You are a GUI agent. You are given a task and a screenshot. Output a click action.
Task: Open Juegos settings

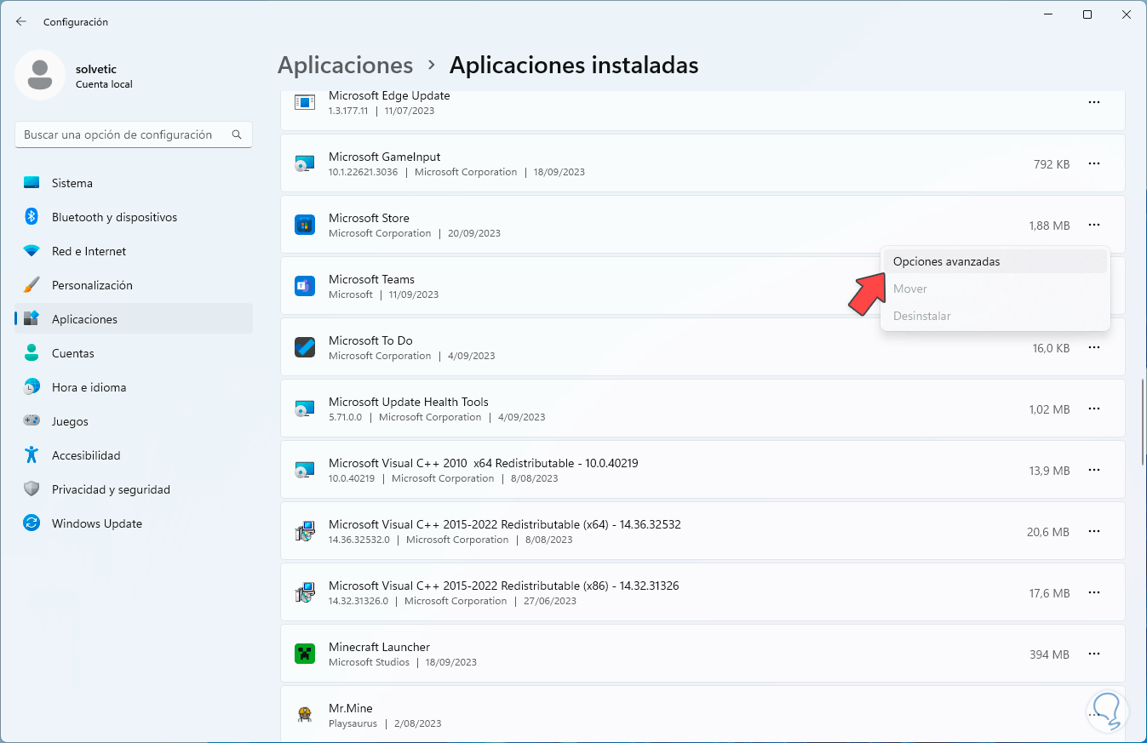(x=134, y=421)
